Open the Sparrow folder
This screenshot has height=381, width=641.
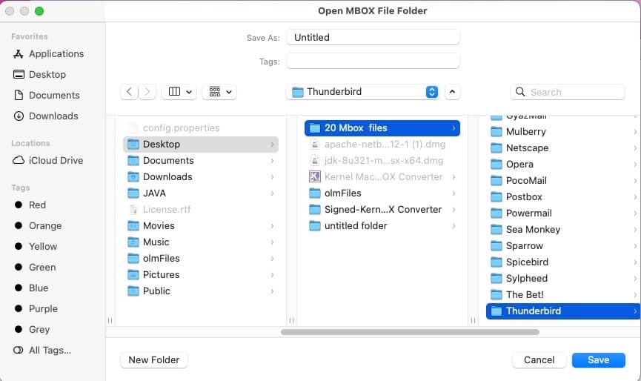pos(563,245)
